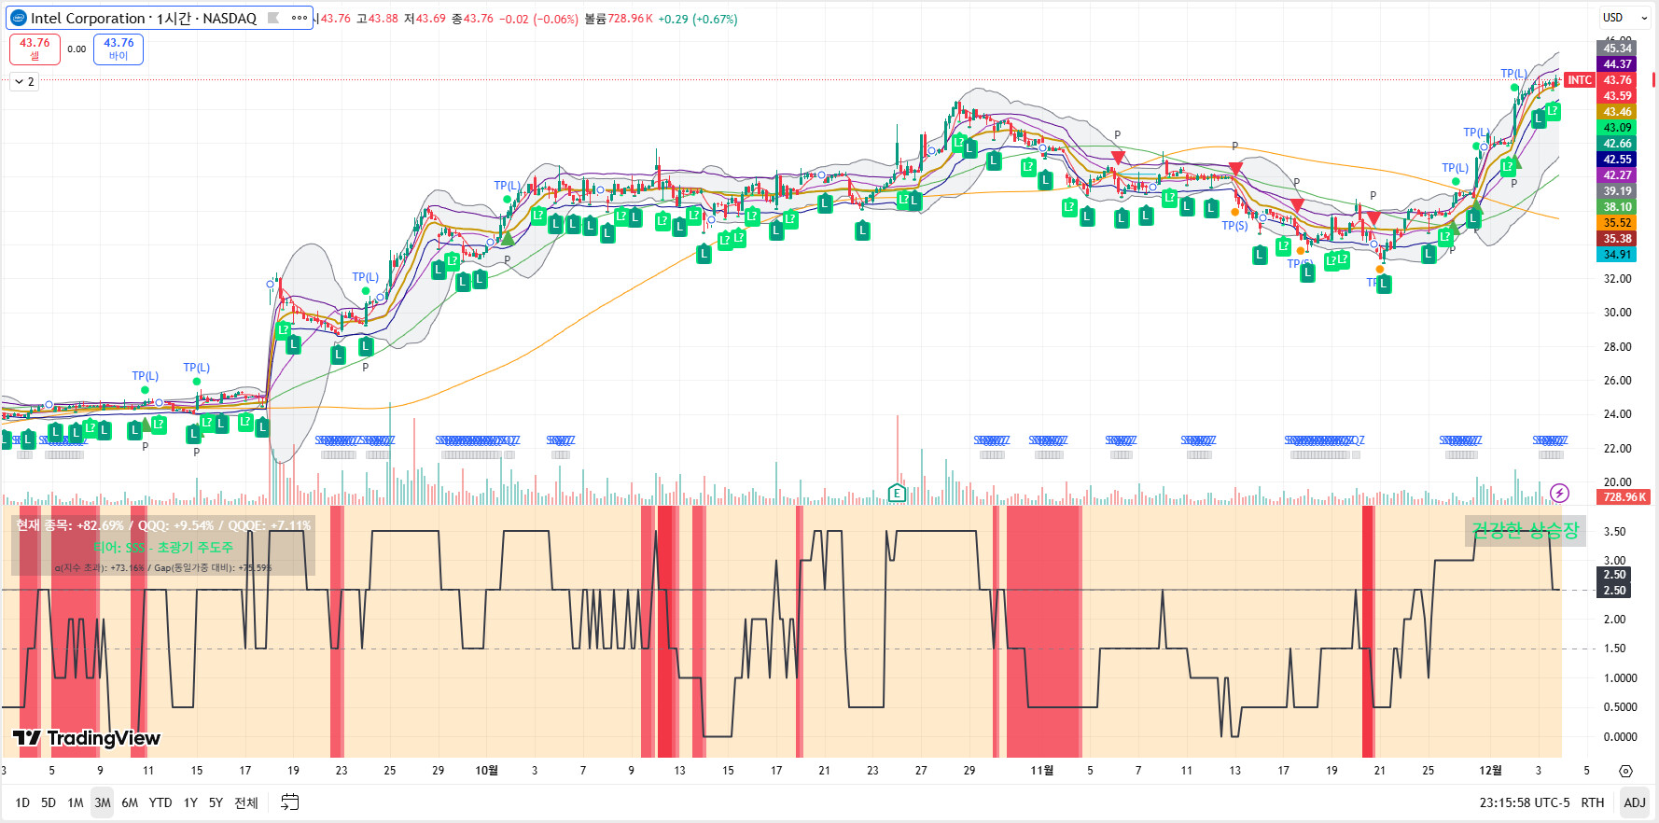
Task: Select the 5D time range
Action: click(49, 802)
